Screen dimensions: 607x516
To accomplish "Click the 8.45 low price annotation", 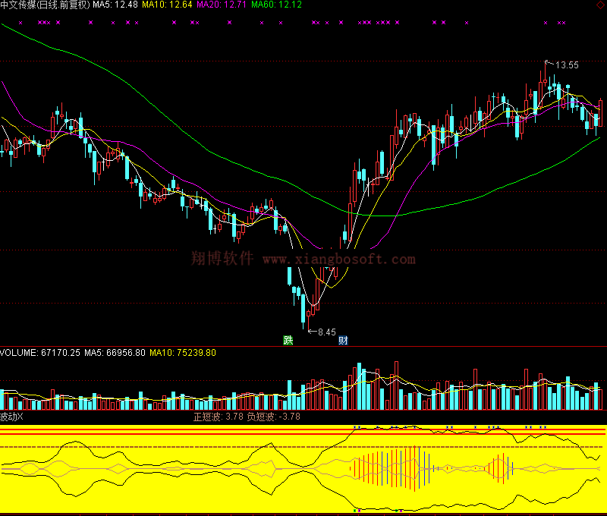I will click(x=327, y=332).
